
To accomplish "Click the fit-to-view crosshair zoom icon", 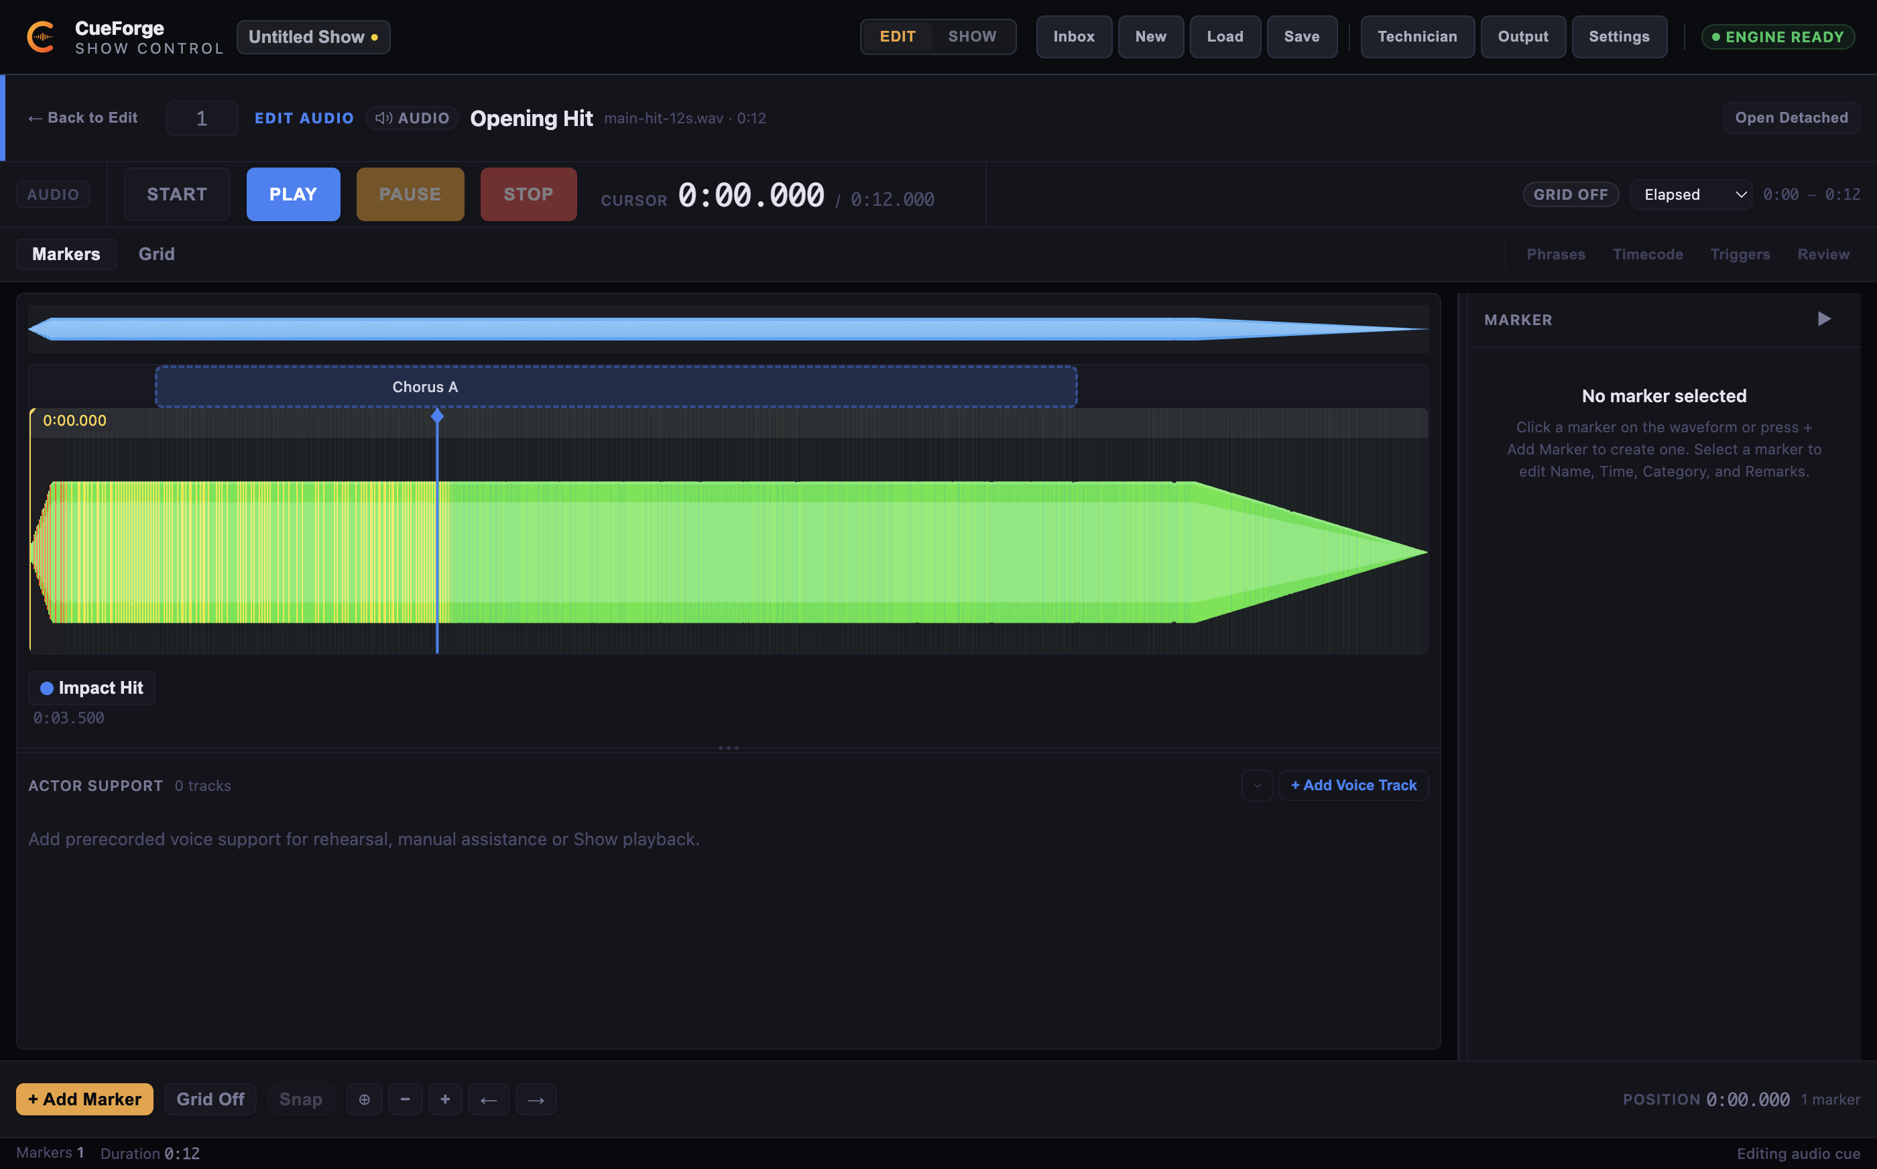I will (x=364, y=1099).
